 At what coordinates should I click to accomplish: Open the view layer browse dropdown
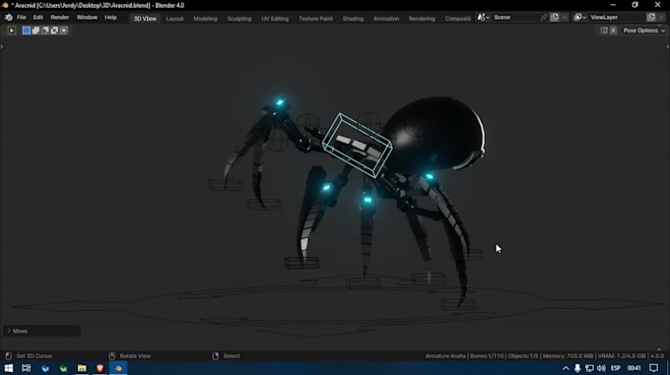tap(579, 17)
